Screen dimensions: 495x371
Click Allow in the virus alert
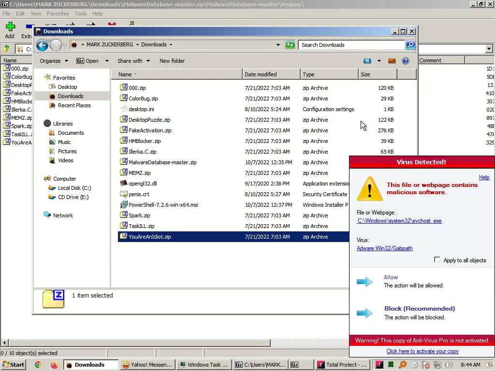click(x=391, y=277)
